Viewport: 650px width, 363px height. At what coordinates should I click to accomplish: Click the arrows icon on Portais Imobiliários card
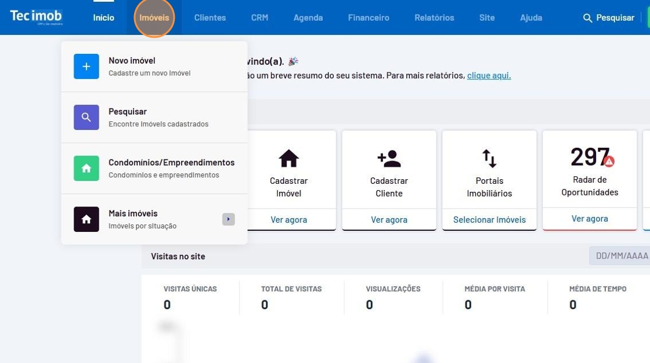[489, 158]
